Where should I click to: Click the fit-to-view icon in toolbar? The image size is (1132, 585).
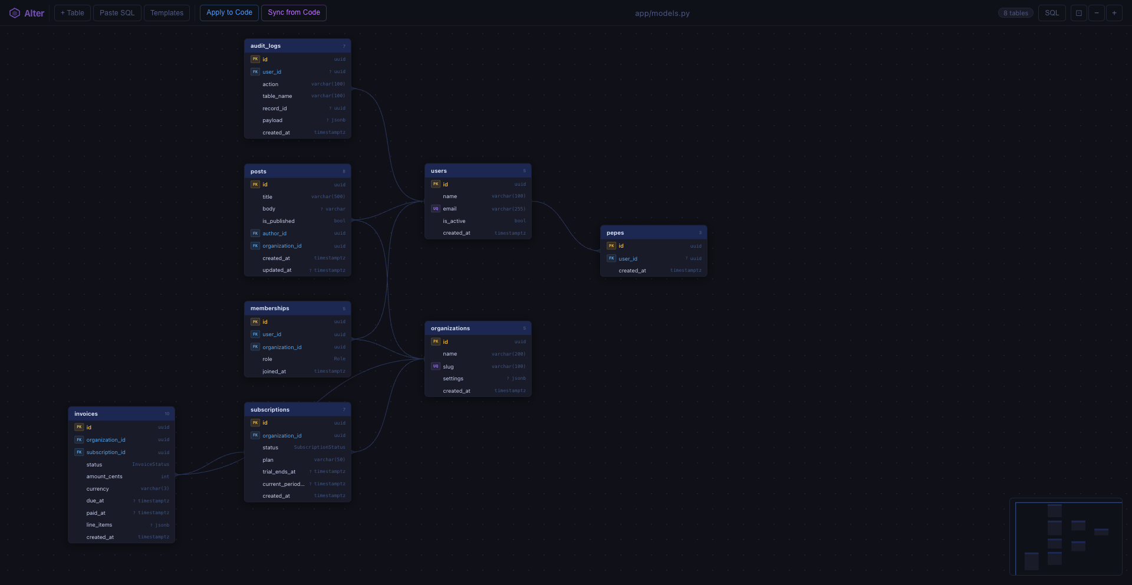tap(1078, 13)
